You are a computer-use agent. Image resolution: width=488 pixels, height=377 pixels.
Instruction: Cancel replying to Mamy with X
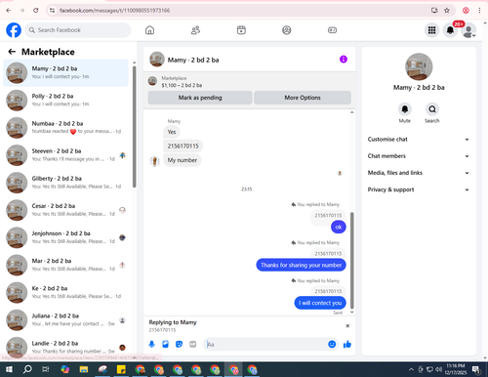[347, 326]
